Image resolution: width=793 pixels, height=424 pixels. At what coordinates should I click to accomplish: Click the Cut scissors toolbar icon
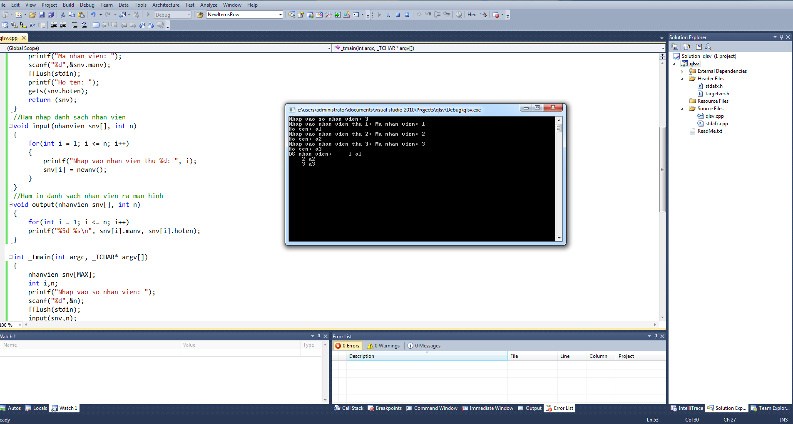(63, 15)
